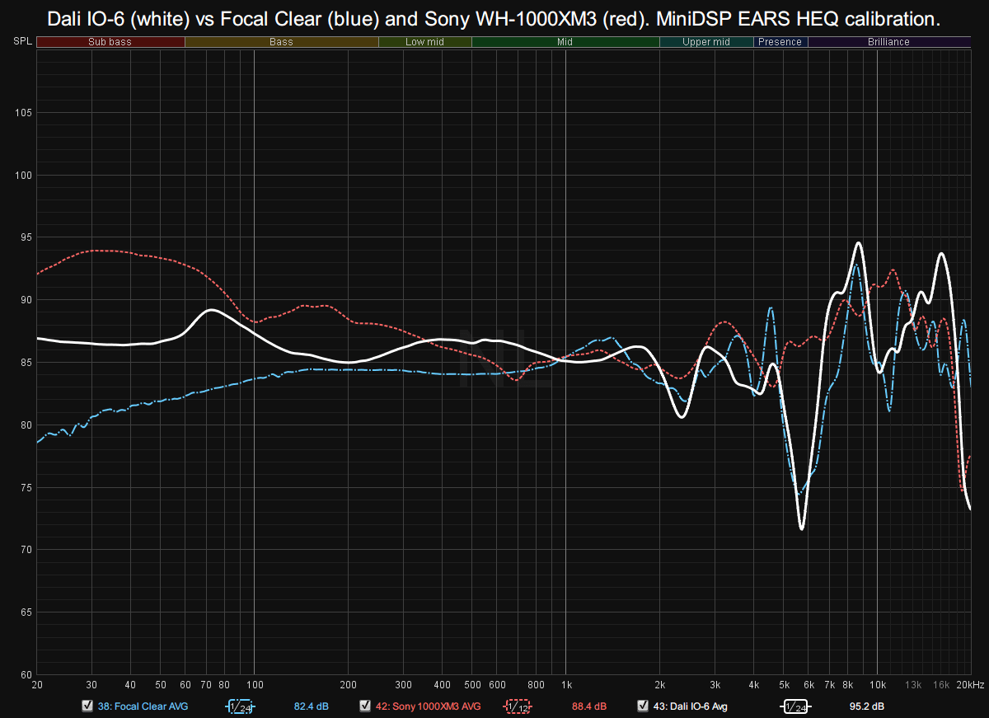Click the 95.2 dB Dali readout
Image resolution: width=989 pixels, height=718 pixels.
point(867,706)
